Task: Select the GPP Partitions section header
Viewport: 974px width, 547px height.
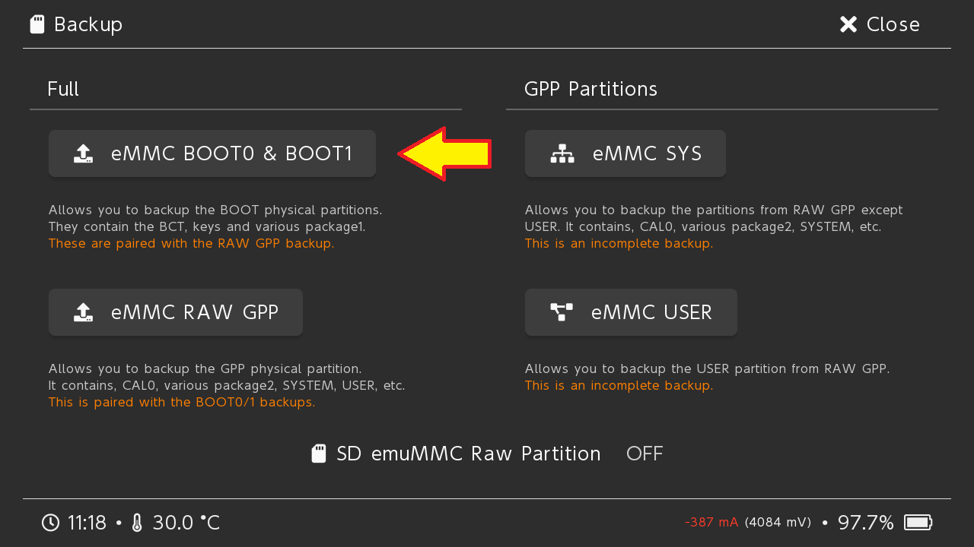Action: 590,90
